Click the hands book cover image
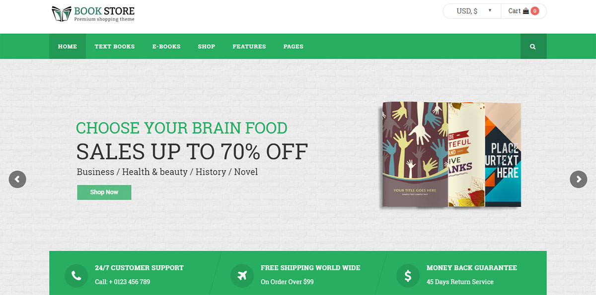The height and width of the screenshot is (295, 596). (415, 154)
